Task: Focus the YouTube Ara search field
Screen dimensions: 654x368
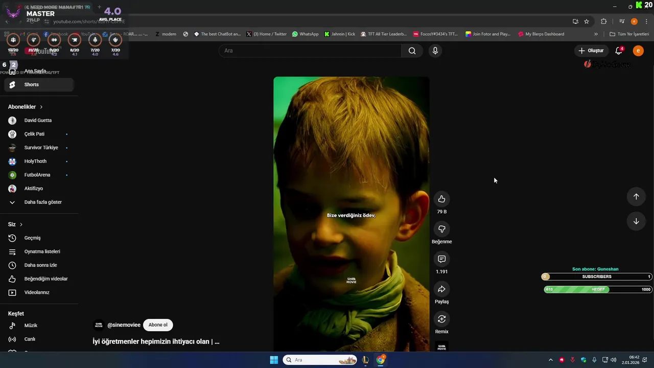Action: click(x=310, y=51)
